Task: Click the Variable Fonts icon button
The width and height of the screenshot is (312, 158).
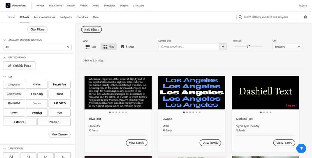Action: point(19,65)
